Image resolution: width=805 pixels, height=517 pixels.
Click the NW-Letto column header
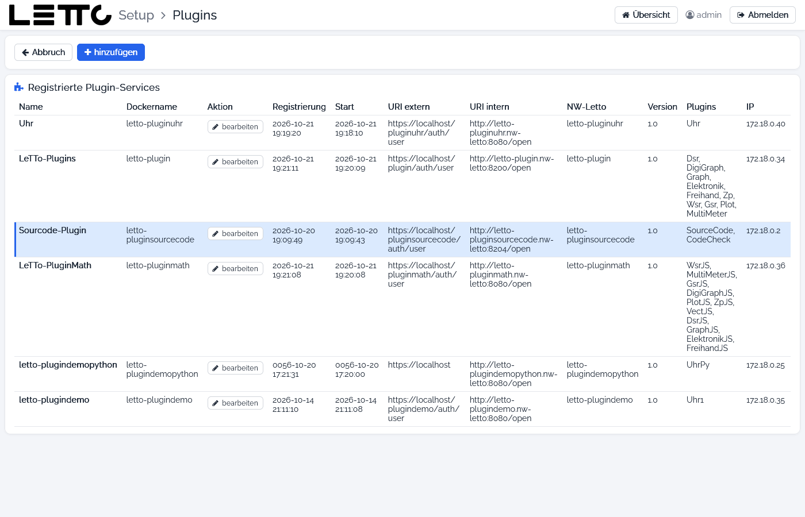pyautogui.click(x=586, y=107)
